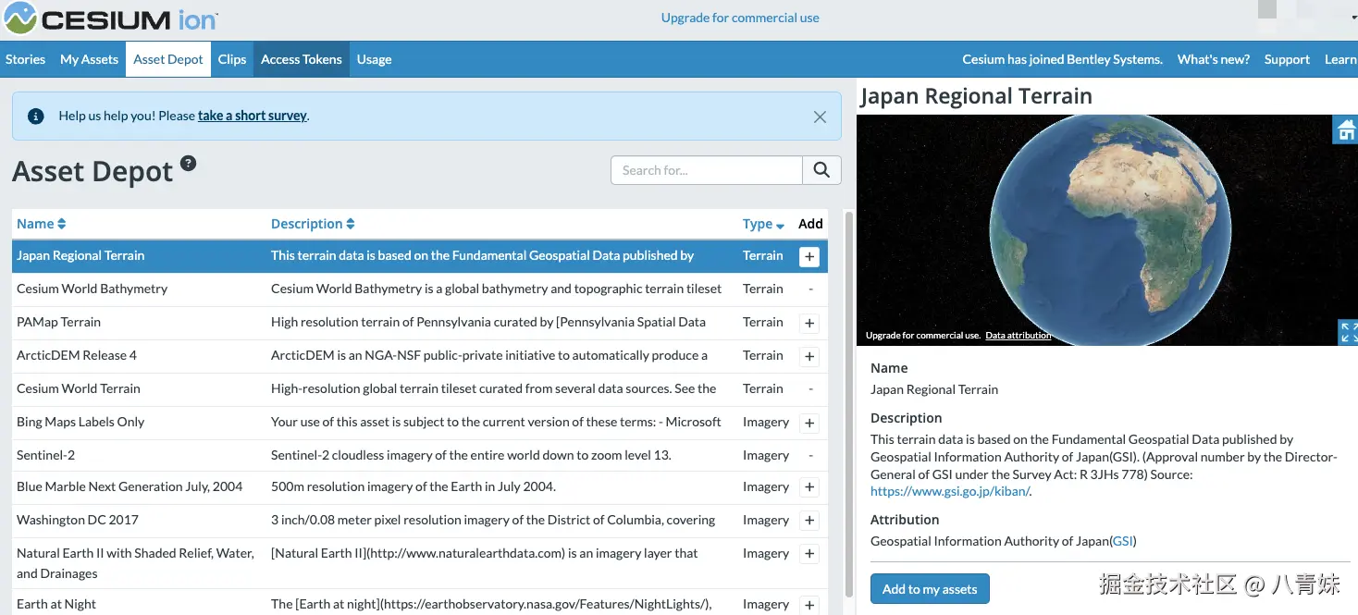Sort table by Description column
The height and width of the screenshot is (615, 1358).
[x=313, y=224]
